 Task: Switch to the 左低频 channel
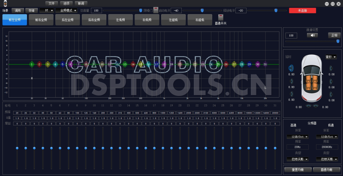[x=120, y=20]
